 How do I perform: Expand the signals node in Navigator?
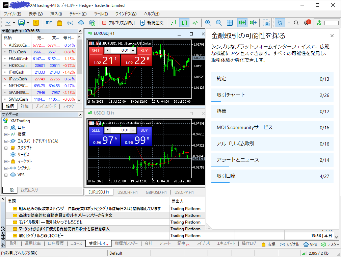click(6, 168)
